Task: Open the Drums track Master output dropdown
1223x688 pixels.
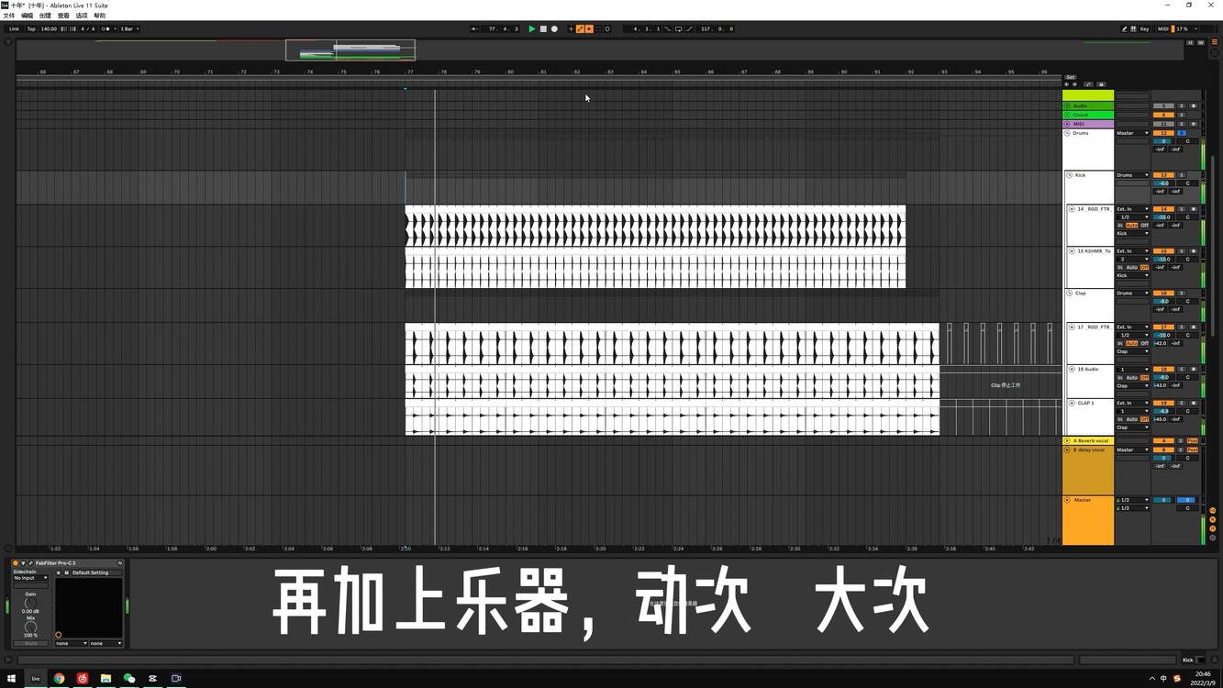Action: 1133,133
